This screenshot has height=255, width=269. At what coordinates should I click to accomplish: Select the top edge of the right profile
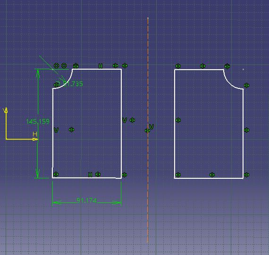tap(199, 70)
